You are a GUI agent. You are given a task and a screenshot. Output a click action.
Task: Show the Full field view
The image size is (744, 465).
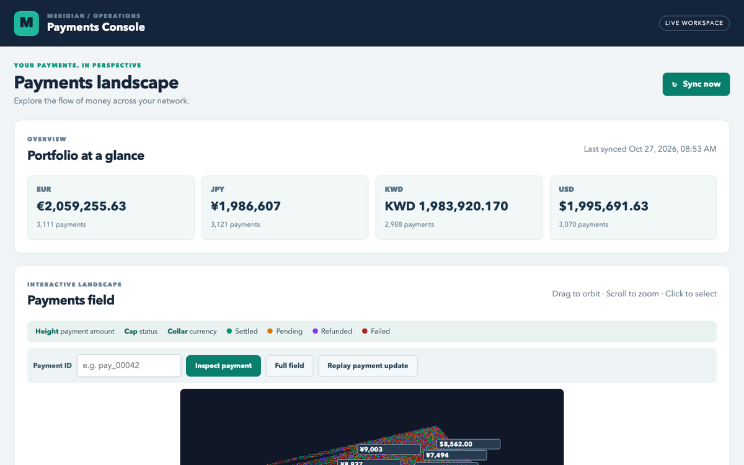[290, 366]
